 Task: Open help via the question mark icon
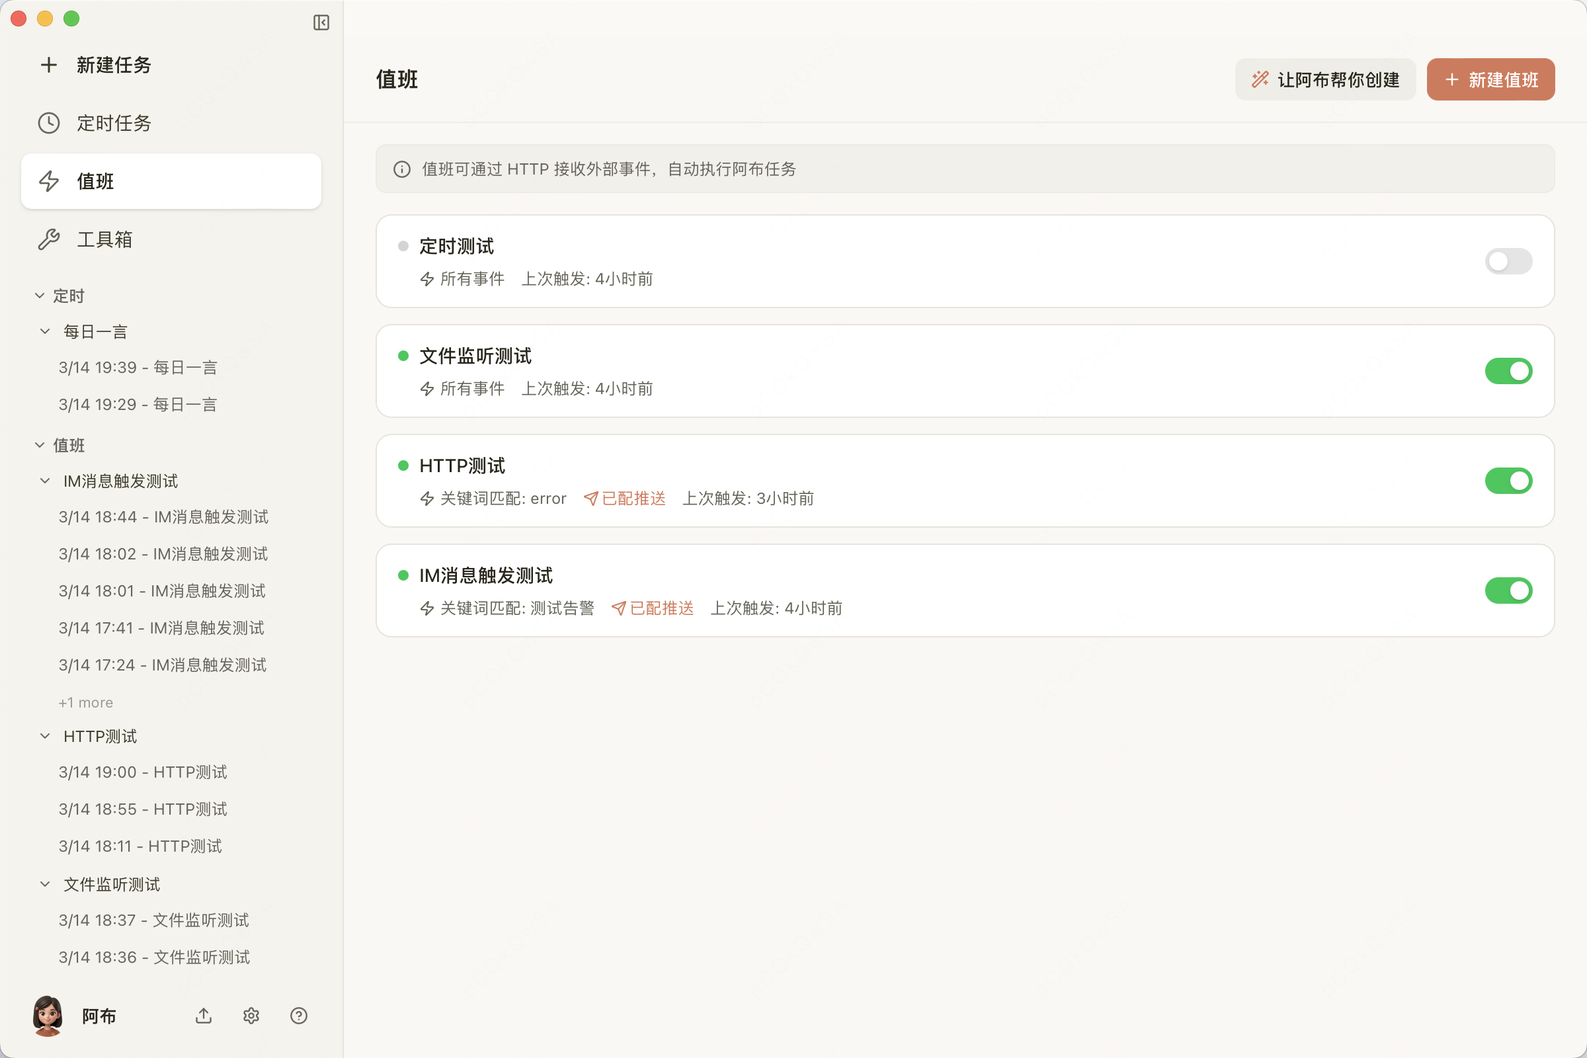point(299,1016)
